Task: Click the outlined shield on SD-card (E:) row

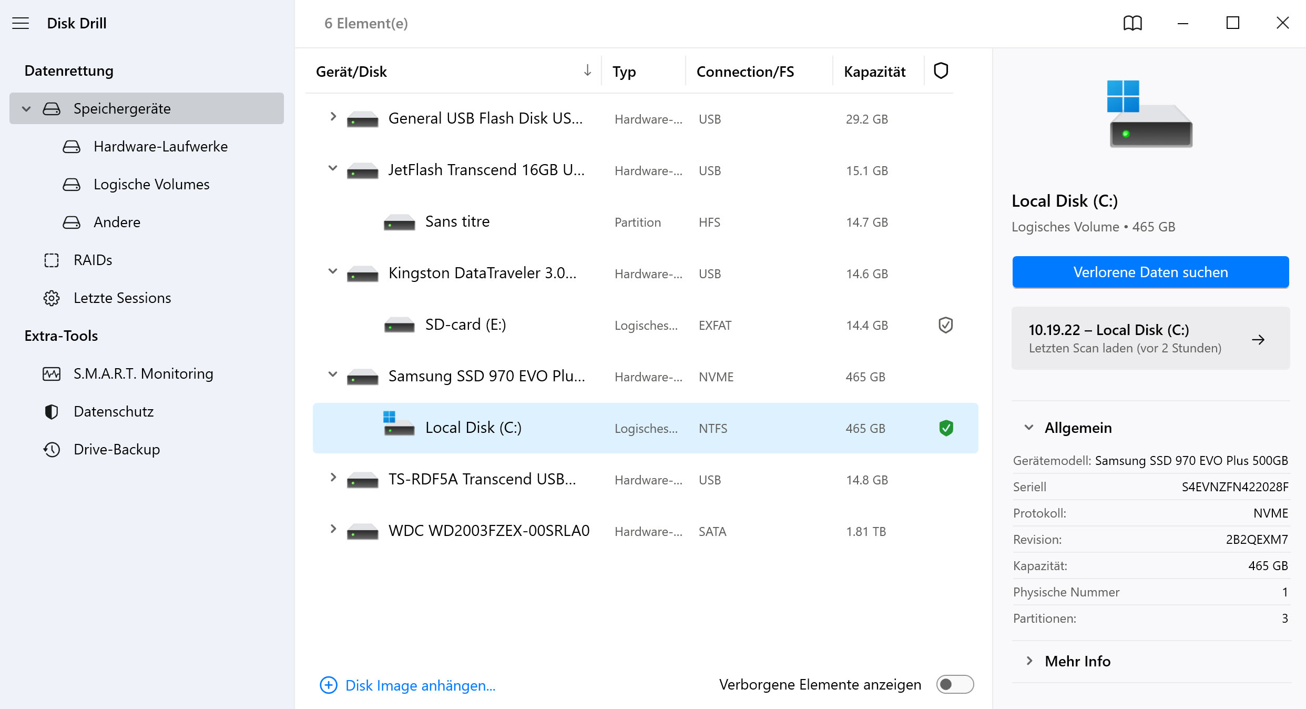Action: point(945,325)
